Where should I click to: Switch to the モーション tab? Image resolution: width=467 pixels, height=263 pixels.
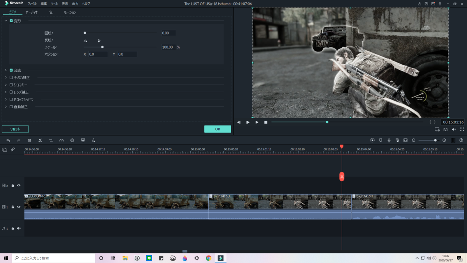(x=70, y=12)
